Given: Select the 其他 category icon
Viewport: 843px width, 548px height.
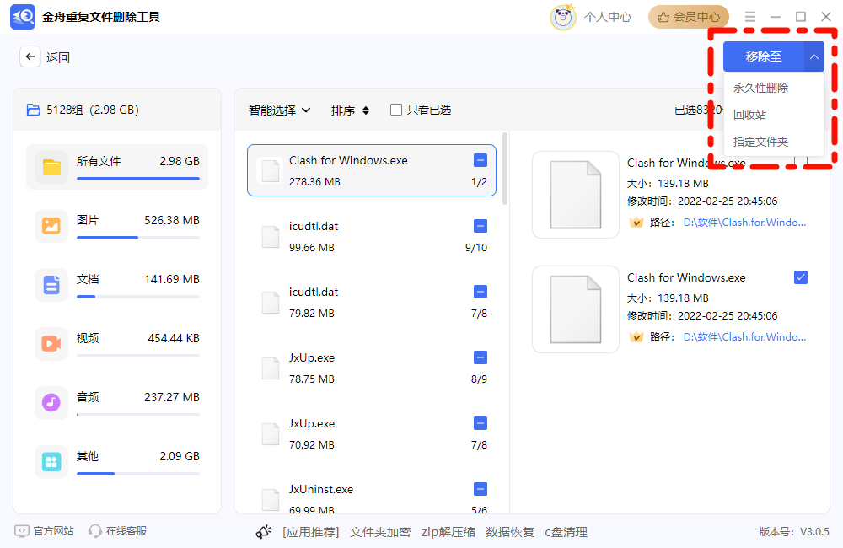Looking at the screenshot, I should 51,461.
